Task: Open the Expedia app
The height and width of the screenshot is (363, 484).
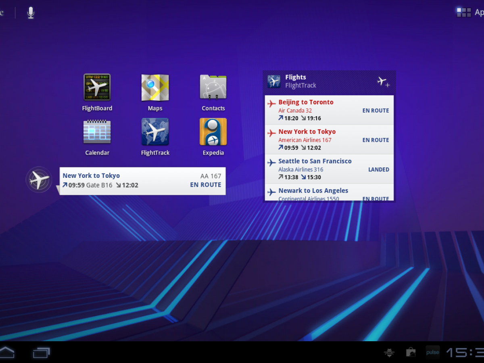Action: (x=213, y=132)
